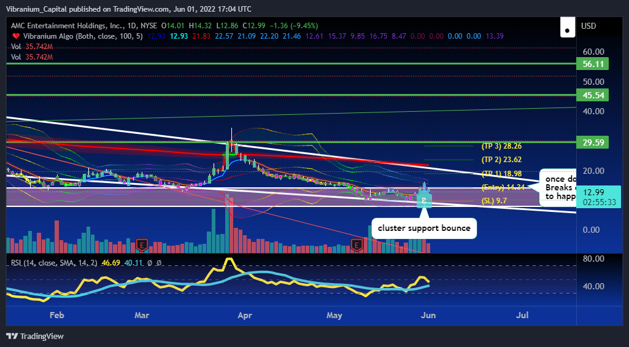Click the (TP 3) 28.26 target label
Viewport: 629px width, 347px height.
[501, 146]
